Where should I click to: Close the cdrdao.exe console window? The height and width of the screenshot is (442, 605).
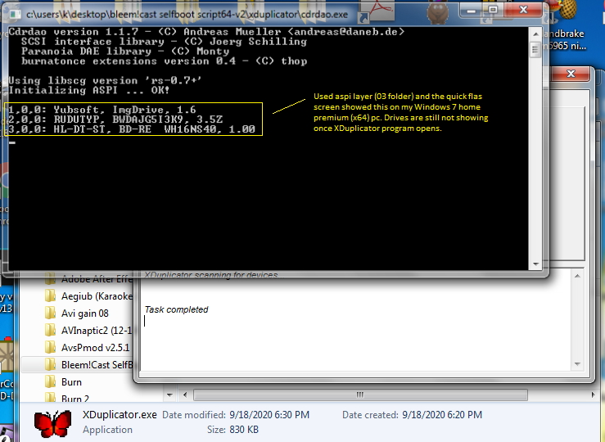point(523,11)
